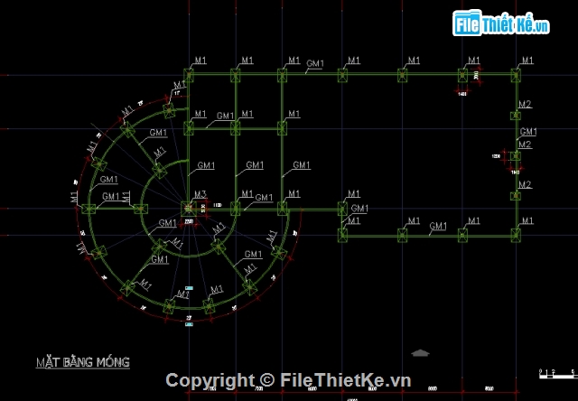Select the "MẶT BẰNG MÓNG" drawing title
Viewport: 578px width, 401px height.
[83, 362]
